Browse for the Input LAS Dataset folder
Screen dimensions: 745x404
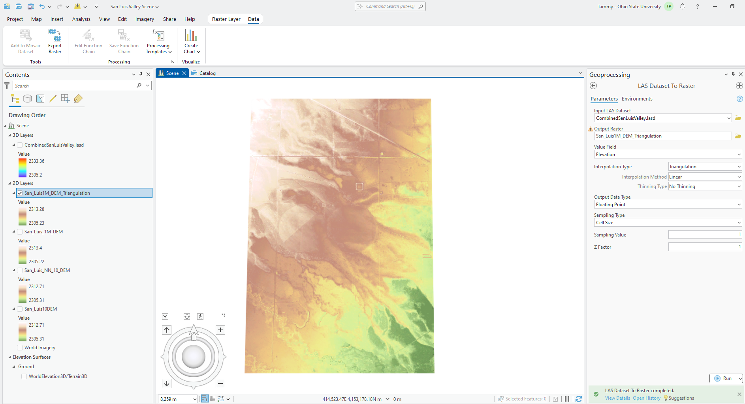pos(737,118)
